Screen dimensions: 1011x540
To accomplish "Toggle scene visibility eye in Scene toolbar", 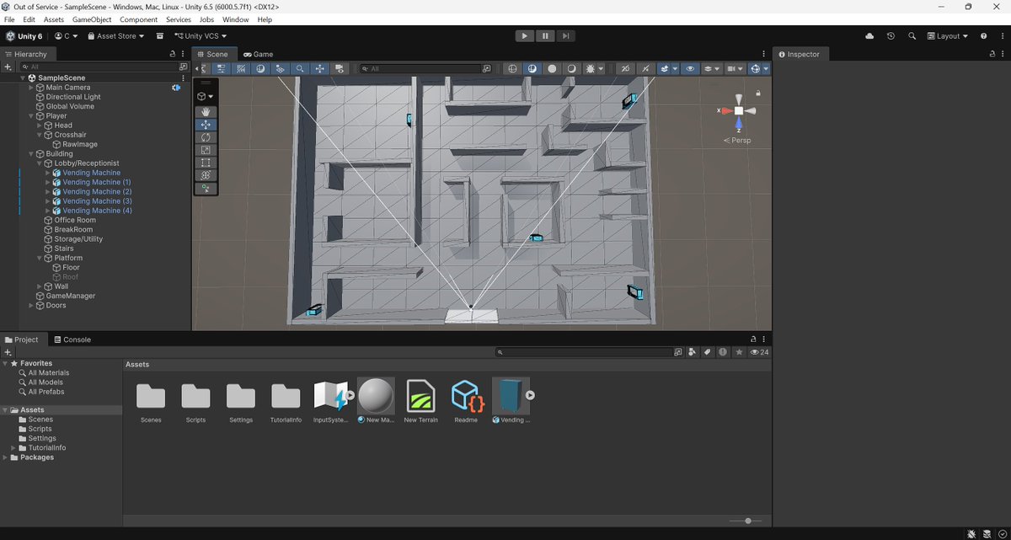I will 690,69.
